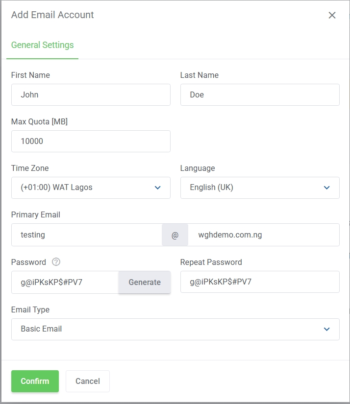Focus the First Name field containing John

[x=91, y=95]
